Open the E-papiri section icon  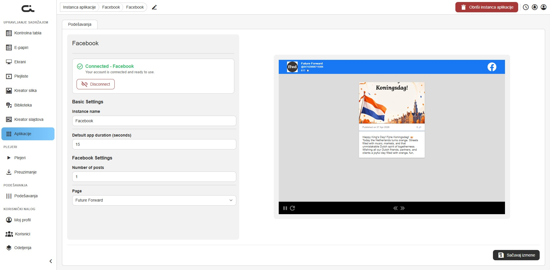pyautogui.click(x=9, y=48)
